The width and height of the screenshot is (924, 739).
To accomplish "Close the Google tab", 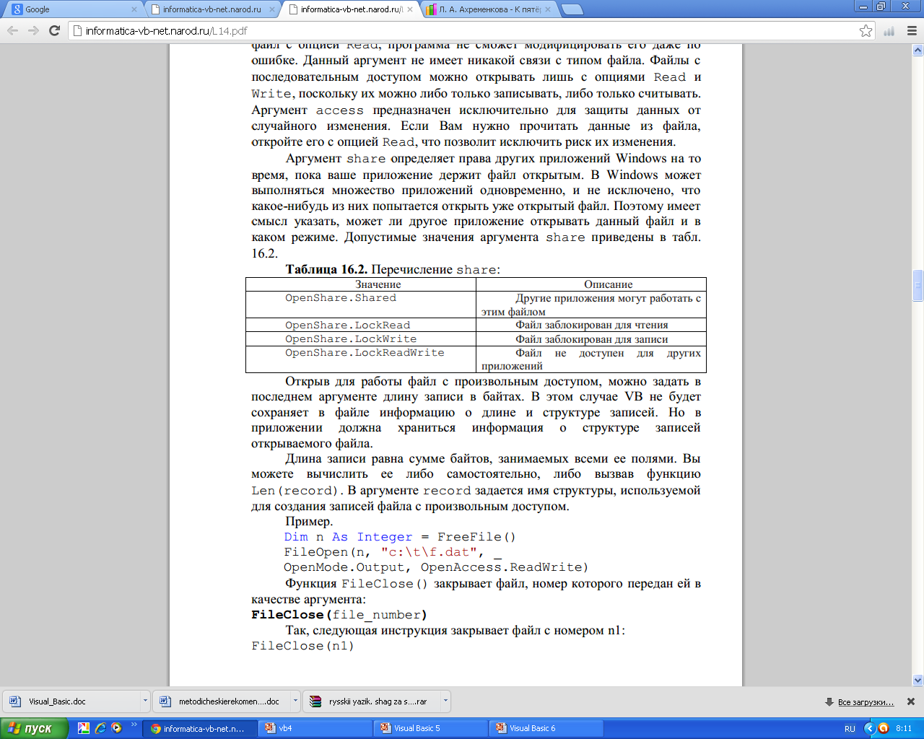I will coord(134,9).
